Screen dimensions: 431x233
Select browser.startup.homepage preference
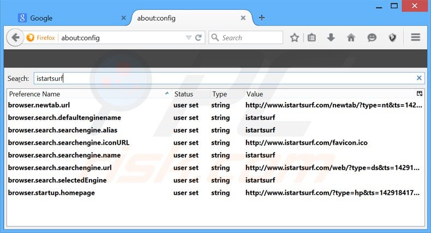[215, 193]
